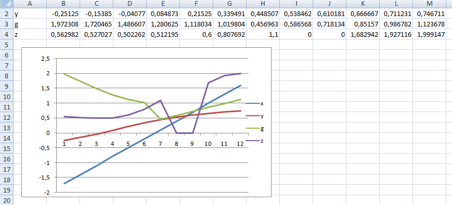Click cell with value 0,527027
Viewport: 452px width, 205px height.
point(97,34)
